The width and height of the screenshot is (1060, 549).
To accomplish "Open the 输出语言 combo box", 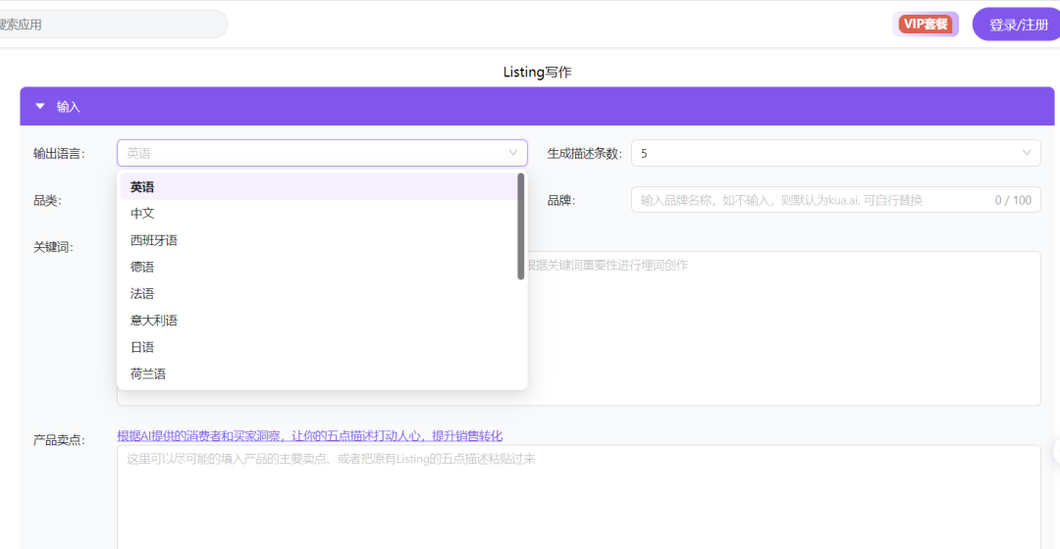I will click(x=322, y=153).
